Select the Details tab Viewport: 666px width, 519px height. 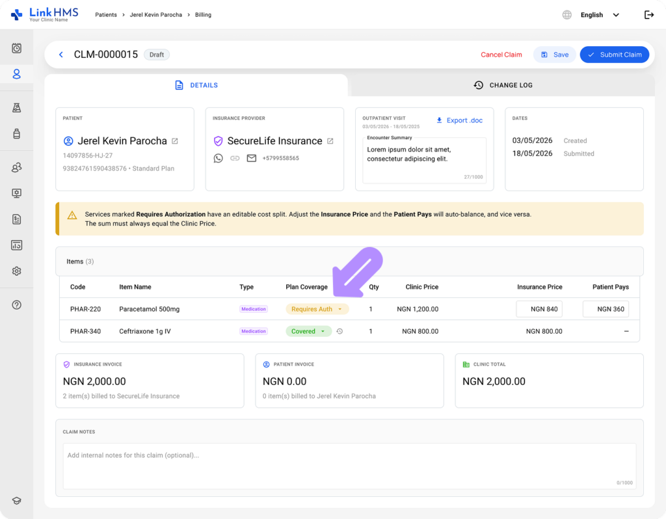[196, 85]
